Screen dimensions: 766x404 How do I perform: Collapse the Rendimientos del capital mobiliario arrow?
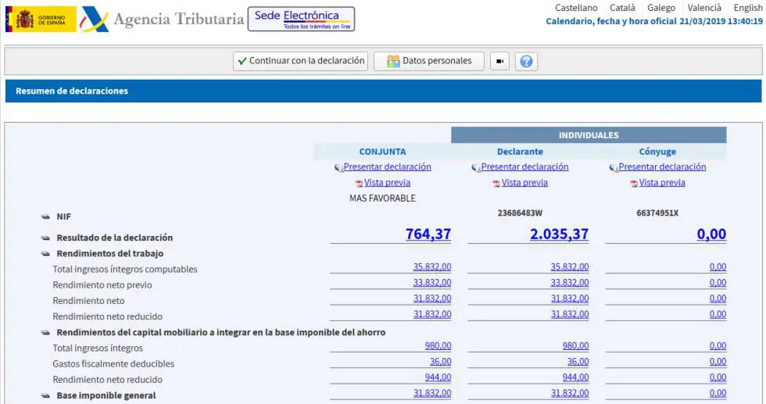tap(45, 333)
